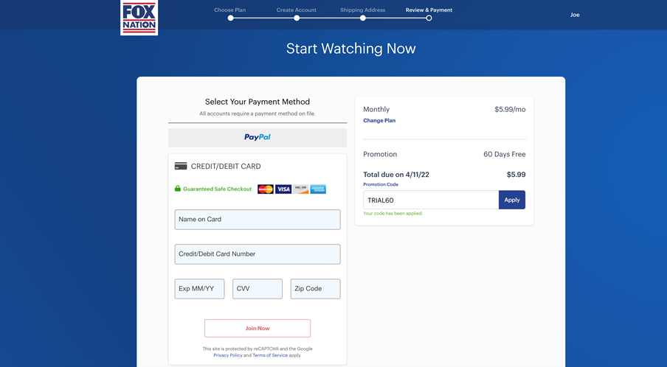The image size is (667, 367).
Task: Click the green safe checkout lock icon
Action: tap(177, 189)
